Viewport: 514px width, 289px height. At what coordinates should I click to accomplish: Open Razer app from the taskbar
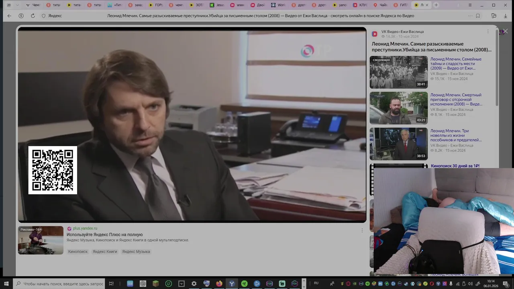click(244, 283)
